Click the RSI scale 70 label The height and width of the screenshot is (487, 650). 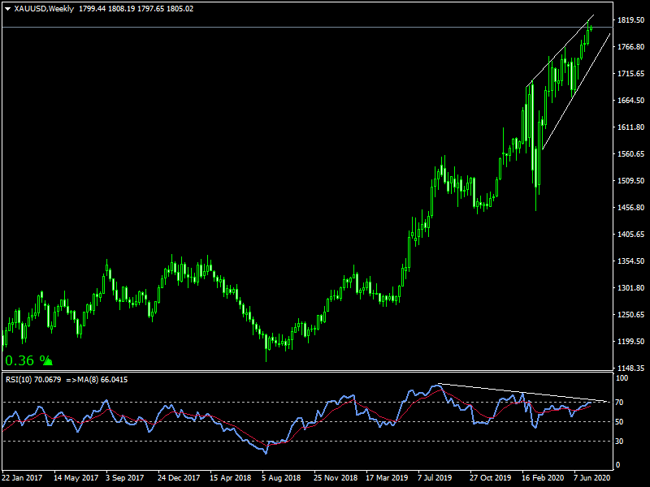(619, 403)
